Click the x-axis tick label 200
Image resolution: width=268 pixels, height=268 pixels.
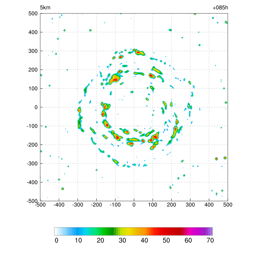point(171,205)
